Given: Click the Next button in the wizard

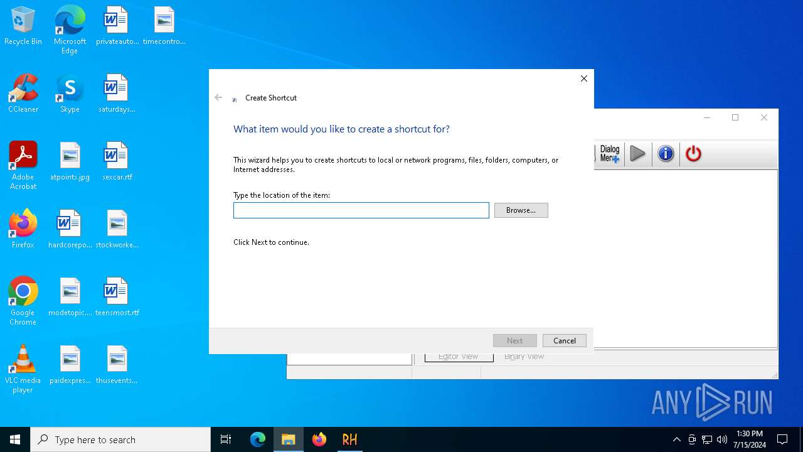Looking at the screenshot, I should [x=514, y=341].
